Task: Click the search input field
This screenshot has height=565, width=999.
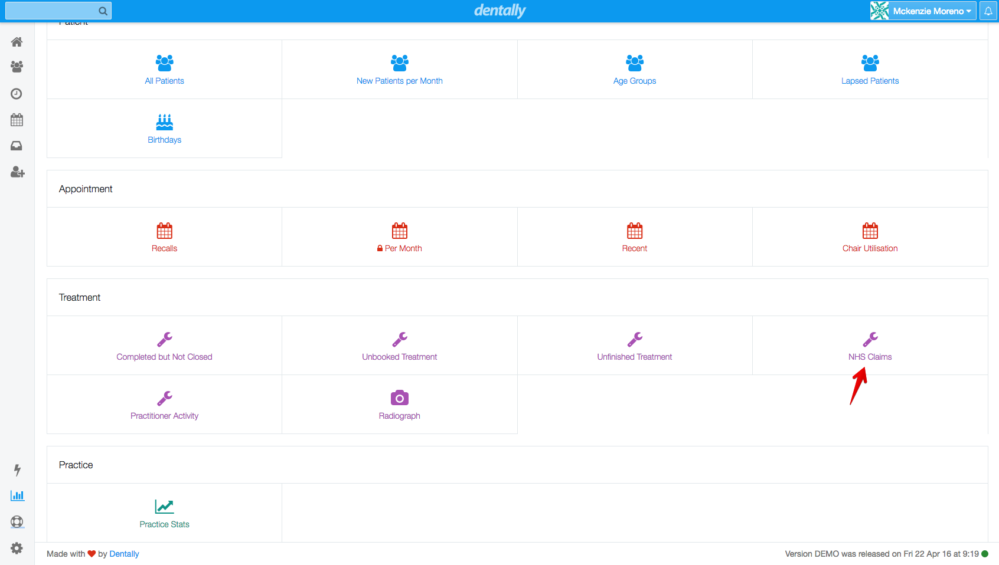Action: (x=51, y=11)
